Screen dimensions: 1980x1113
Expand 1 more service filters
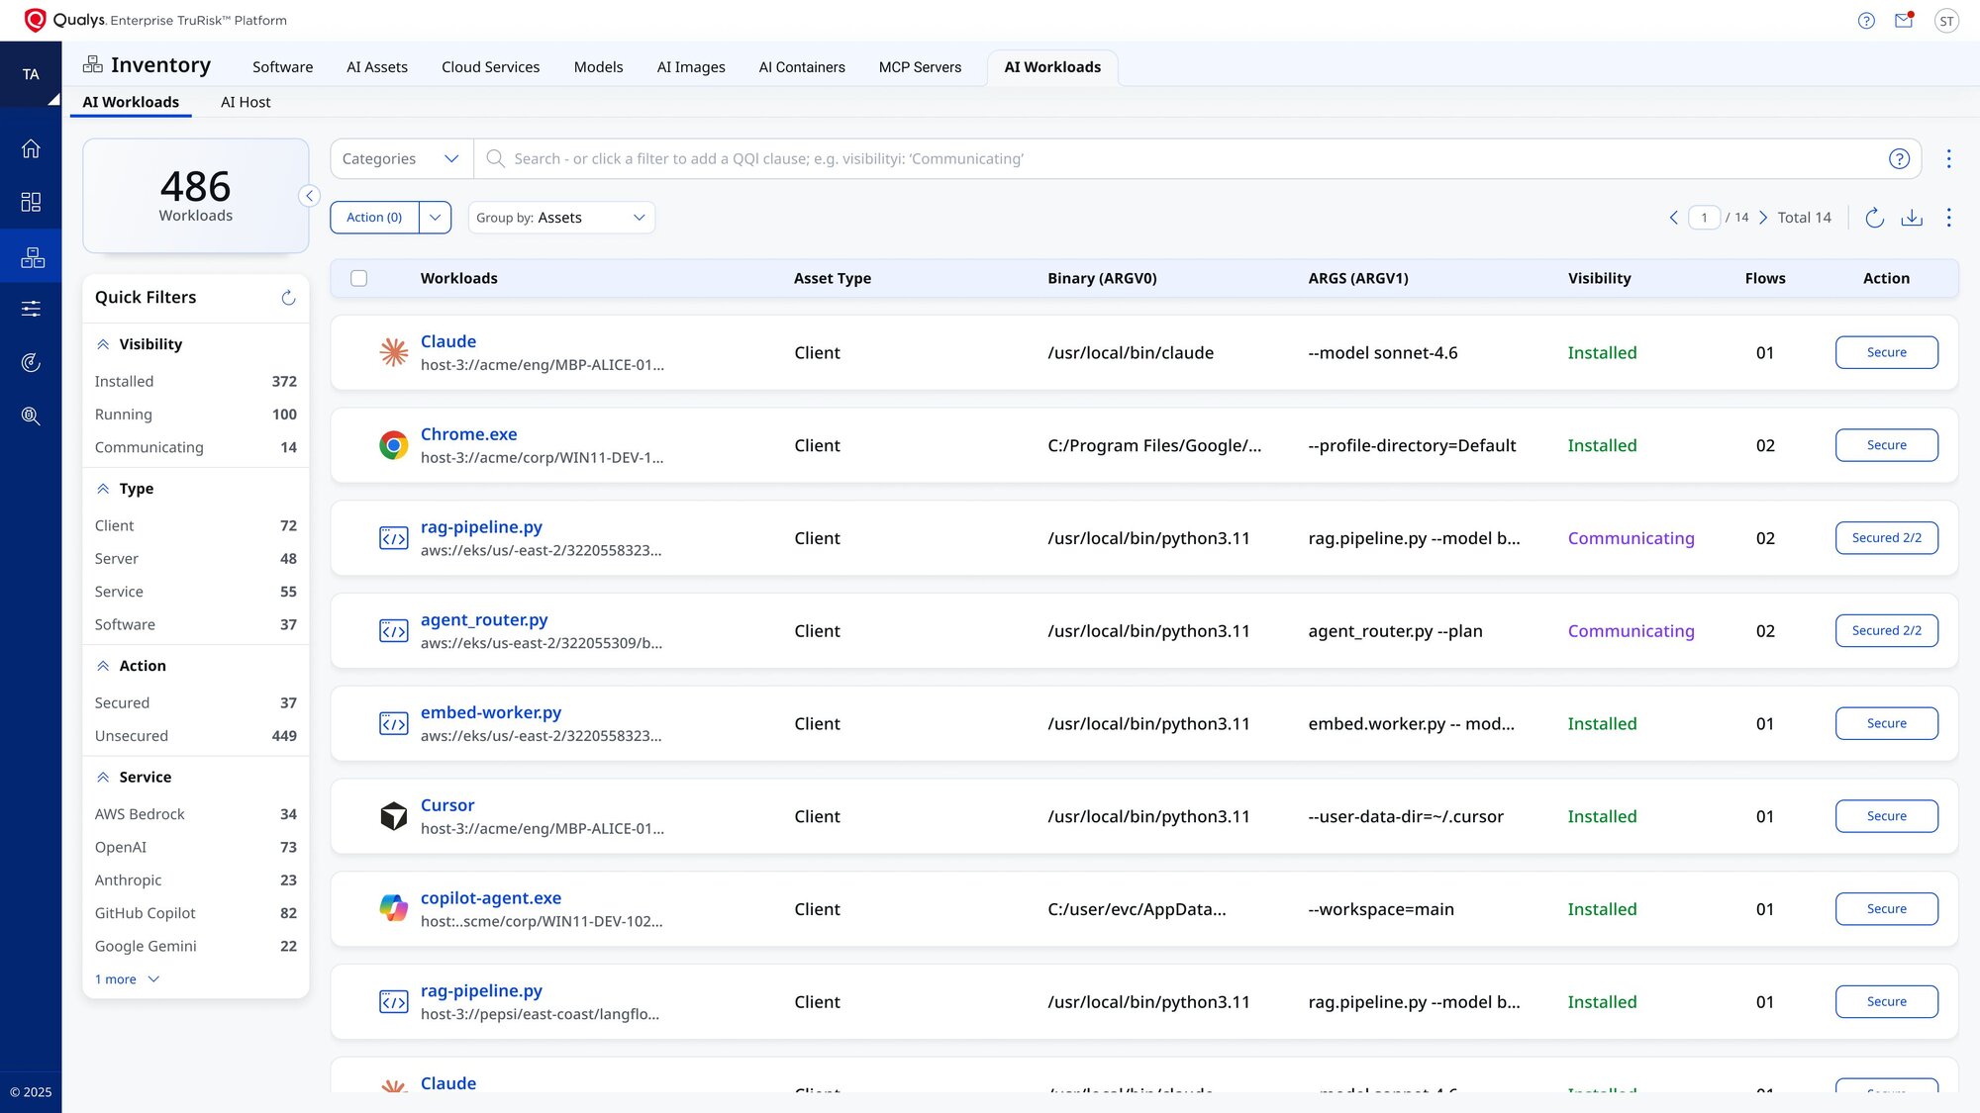pos(127,979)
